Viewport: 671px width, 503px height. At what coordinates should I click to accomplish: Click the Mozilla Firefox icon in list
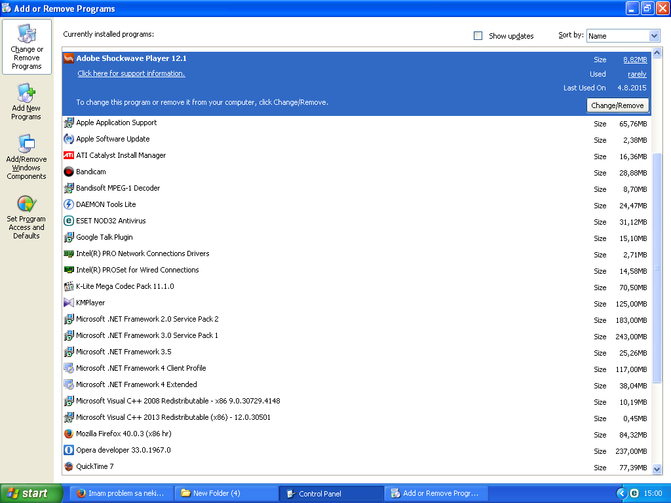point(68,434)
